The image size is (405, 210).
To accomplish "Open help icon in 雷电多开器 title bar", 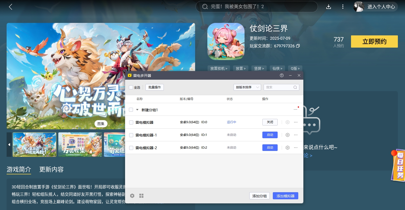I will tap(282, 75).
